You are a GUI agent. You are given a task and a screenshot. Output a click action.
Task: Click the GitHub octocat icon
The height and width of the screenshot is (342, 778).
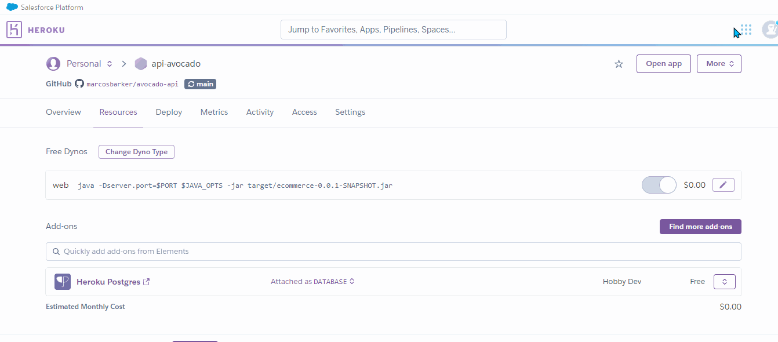coord(79,84)
